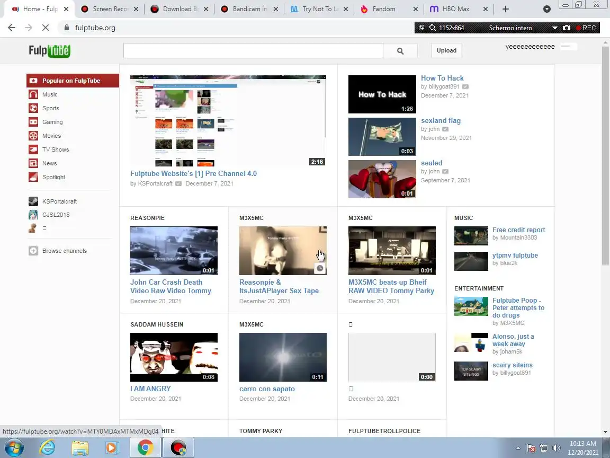610x458 pixels.
Task: Open M3X5MC beats up Bheif title
Action: point(391,286)
